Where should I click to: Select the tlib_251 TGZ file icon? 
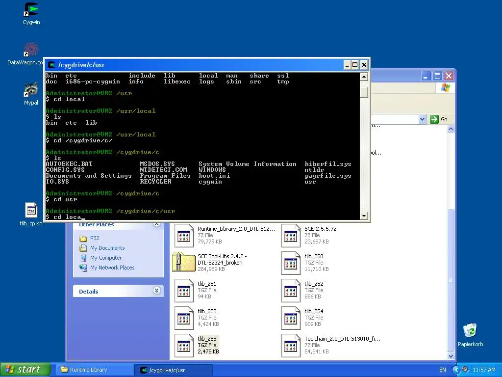pos(184,291)
